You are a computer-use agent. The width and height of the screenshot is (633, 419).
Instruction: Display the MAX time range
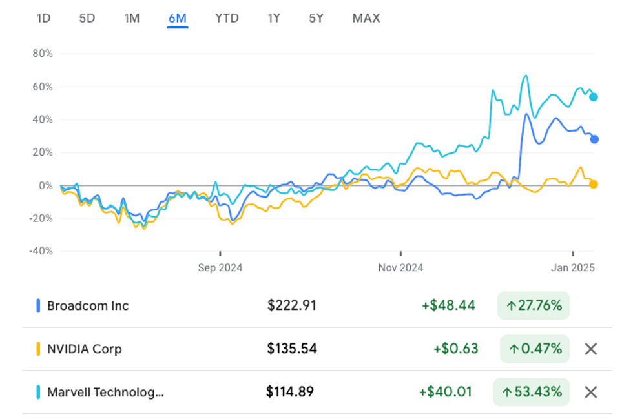pyautogui.click(x=366, y=18)
